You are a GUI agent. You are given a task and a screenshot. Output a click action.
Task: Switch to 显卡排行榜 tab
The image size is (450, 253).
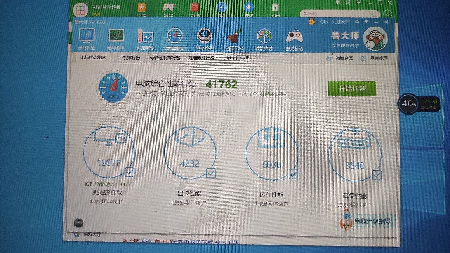[238, 58]
